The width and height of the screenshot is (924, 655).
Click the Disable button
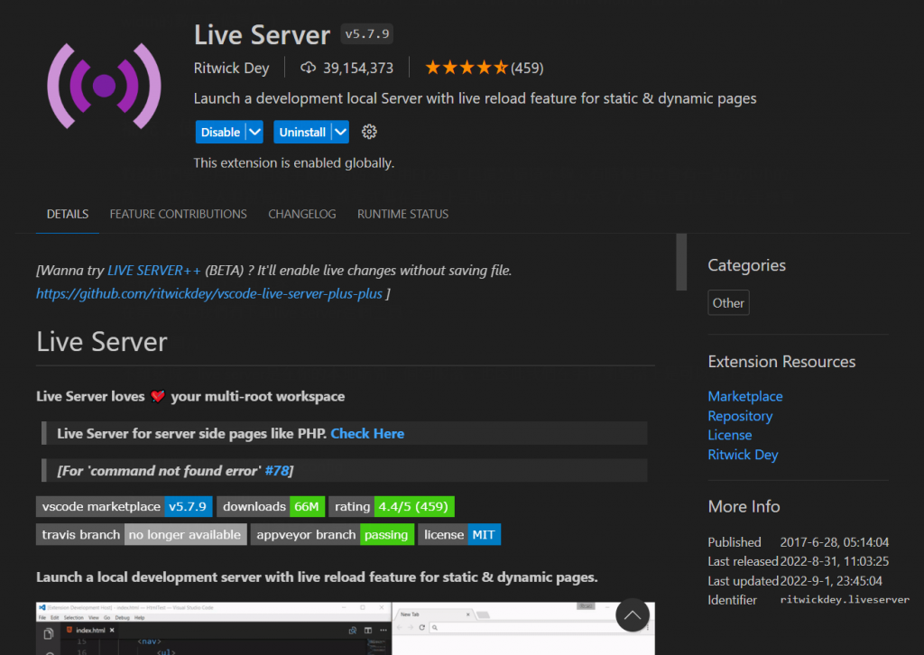tap(220, 132)
